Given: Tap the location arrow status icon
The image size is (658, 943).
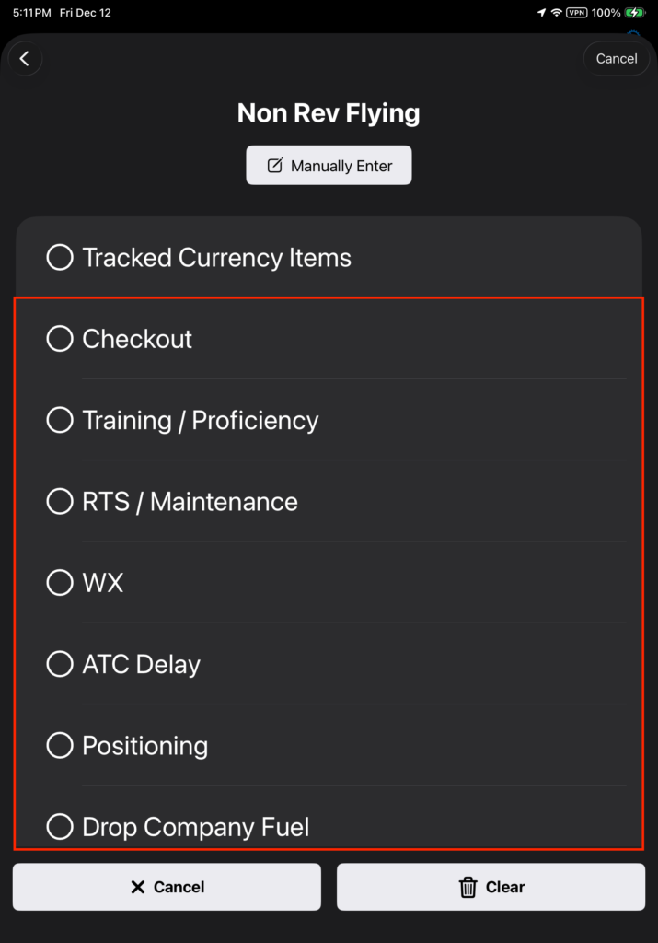Looking at the screenshot, I should [x=540, y=13].
